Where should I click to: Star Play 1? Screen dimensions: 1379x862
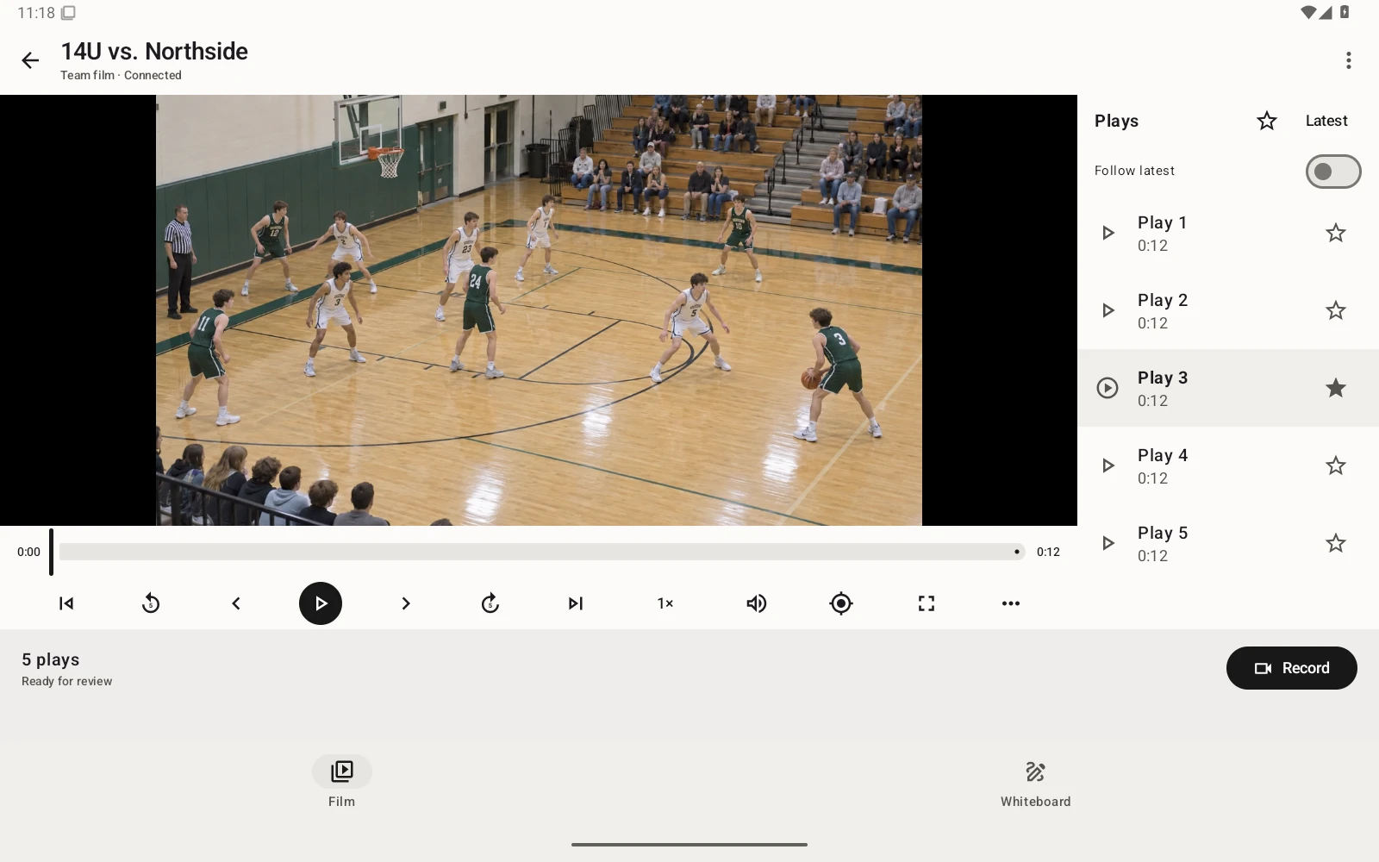(1336, 233)
